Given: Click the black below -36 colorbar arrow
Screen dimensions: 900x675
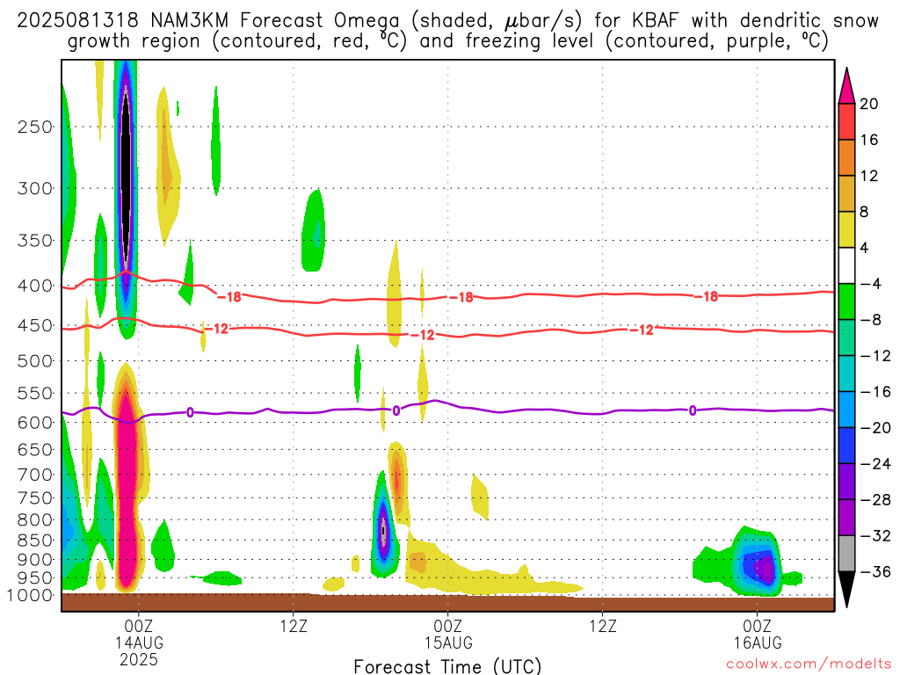Looking at the screenshot, I should pyautogui.click(x=846, y=590).
